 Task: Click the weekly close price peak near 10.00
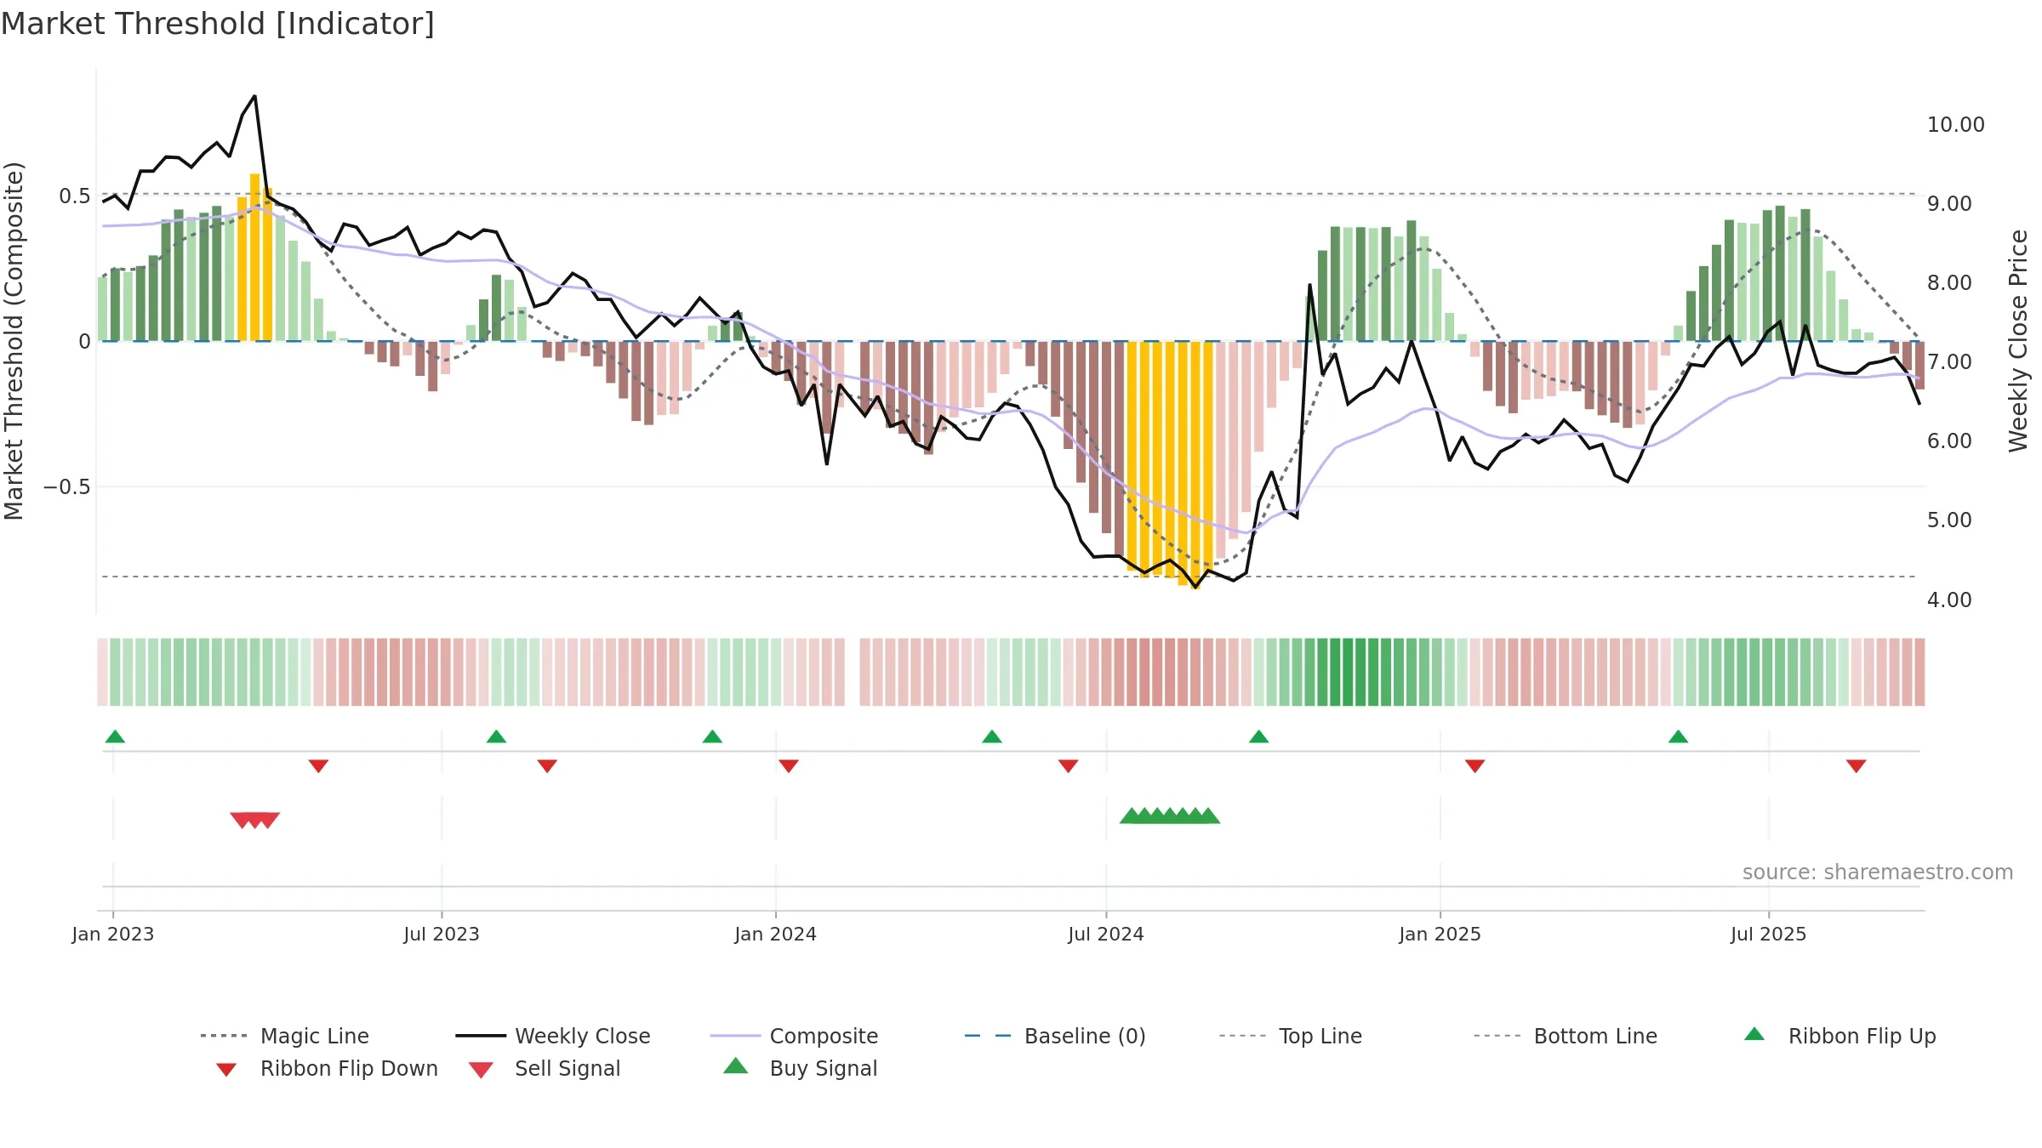point(254,96)
